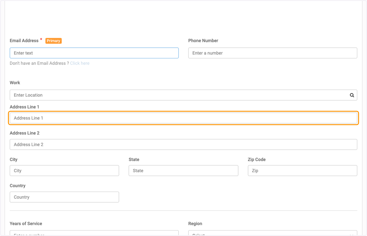Image resolution: width=367 pixels, height=236 pixels.
Task: Click the State input box
Action: 183,171
